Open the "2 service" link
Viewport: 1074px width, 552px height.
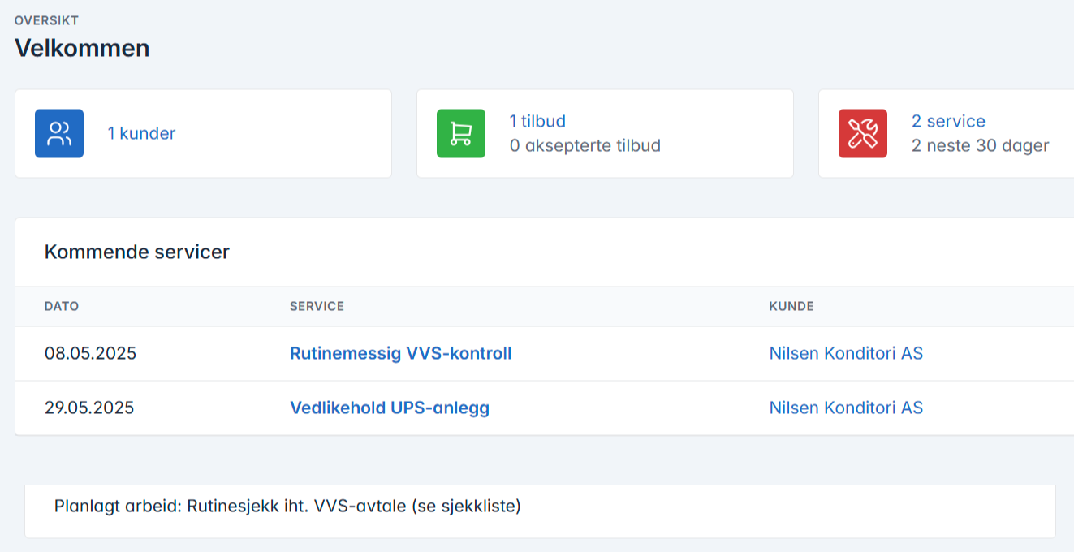pyautogui.click(x=948, y=121)
